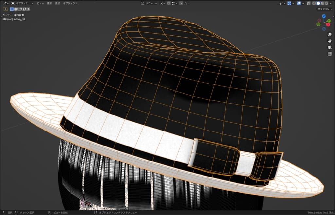
Task: Click the pan view hand icon
Action: pyautogui.click(x=330, y=41)
